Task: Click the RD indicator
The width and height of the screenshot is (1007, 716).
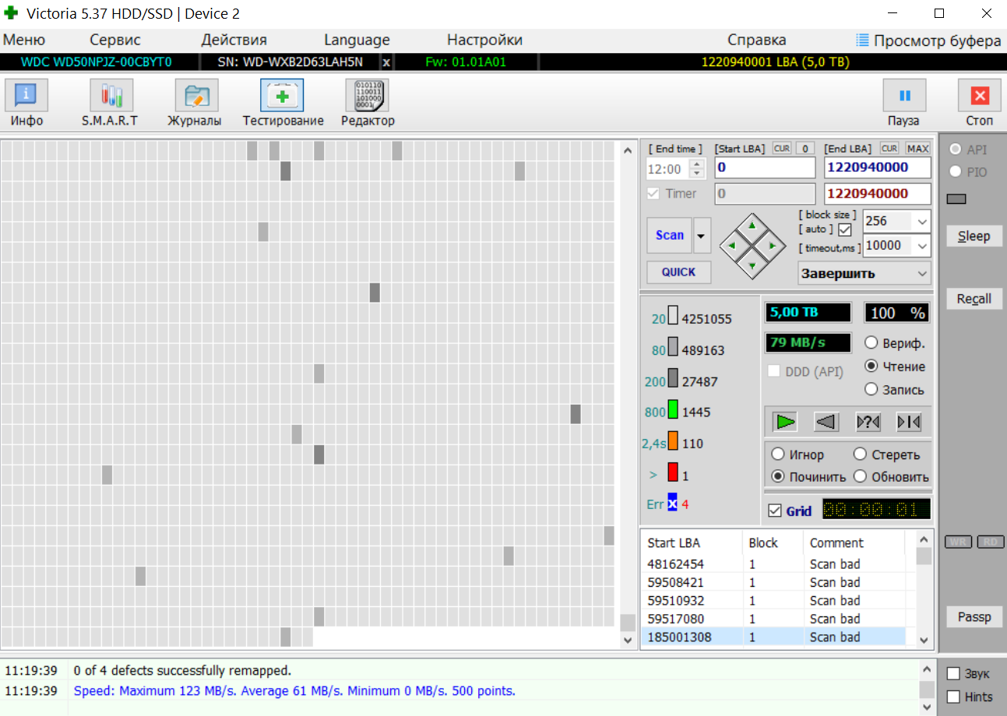Action: pos(991,542)
